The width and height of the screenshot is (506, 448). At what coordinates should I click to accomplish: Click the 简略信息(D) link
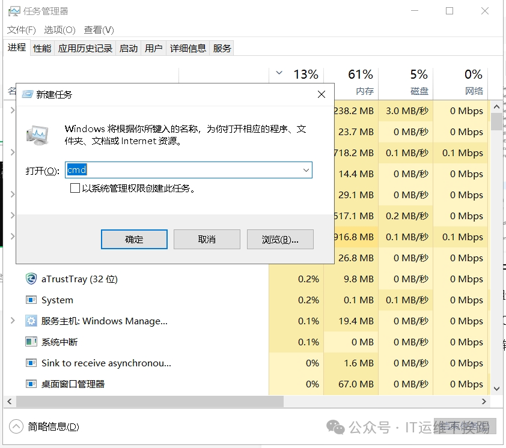tap(53, 427)
